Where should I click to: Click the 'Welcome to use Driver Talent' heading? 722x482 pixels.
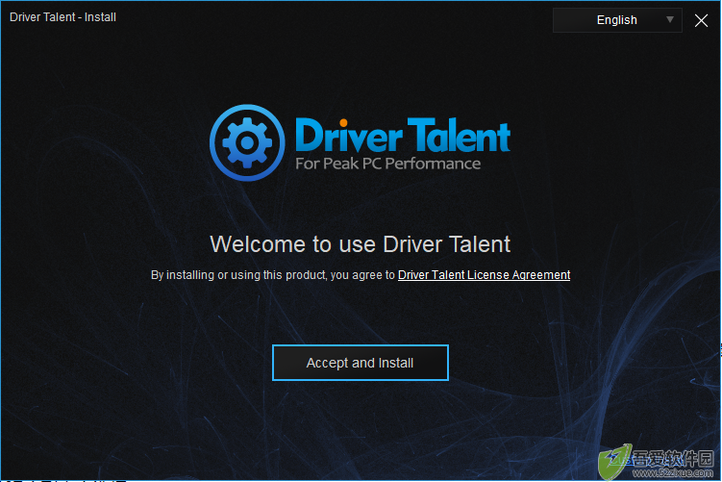361,244
